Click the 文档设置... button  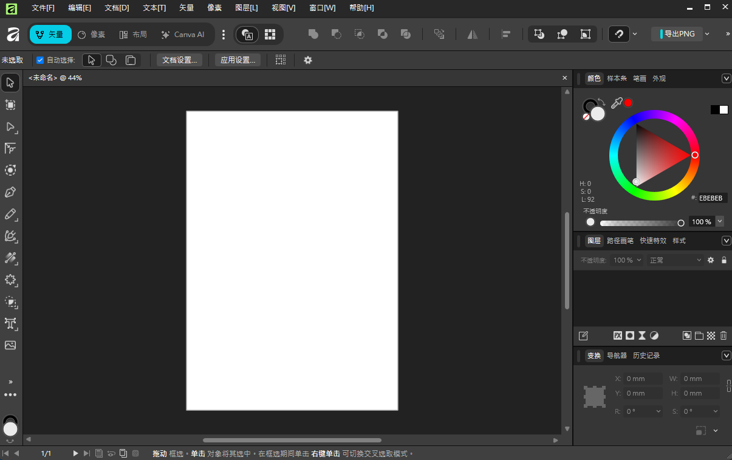coord(179,60)
